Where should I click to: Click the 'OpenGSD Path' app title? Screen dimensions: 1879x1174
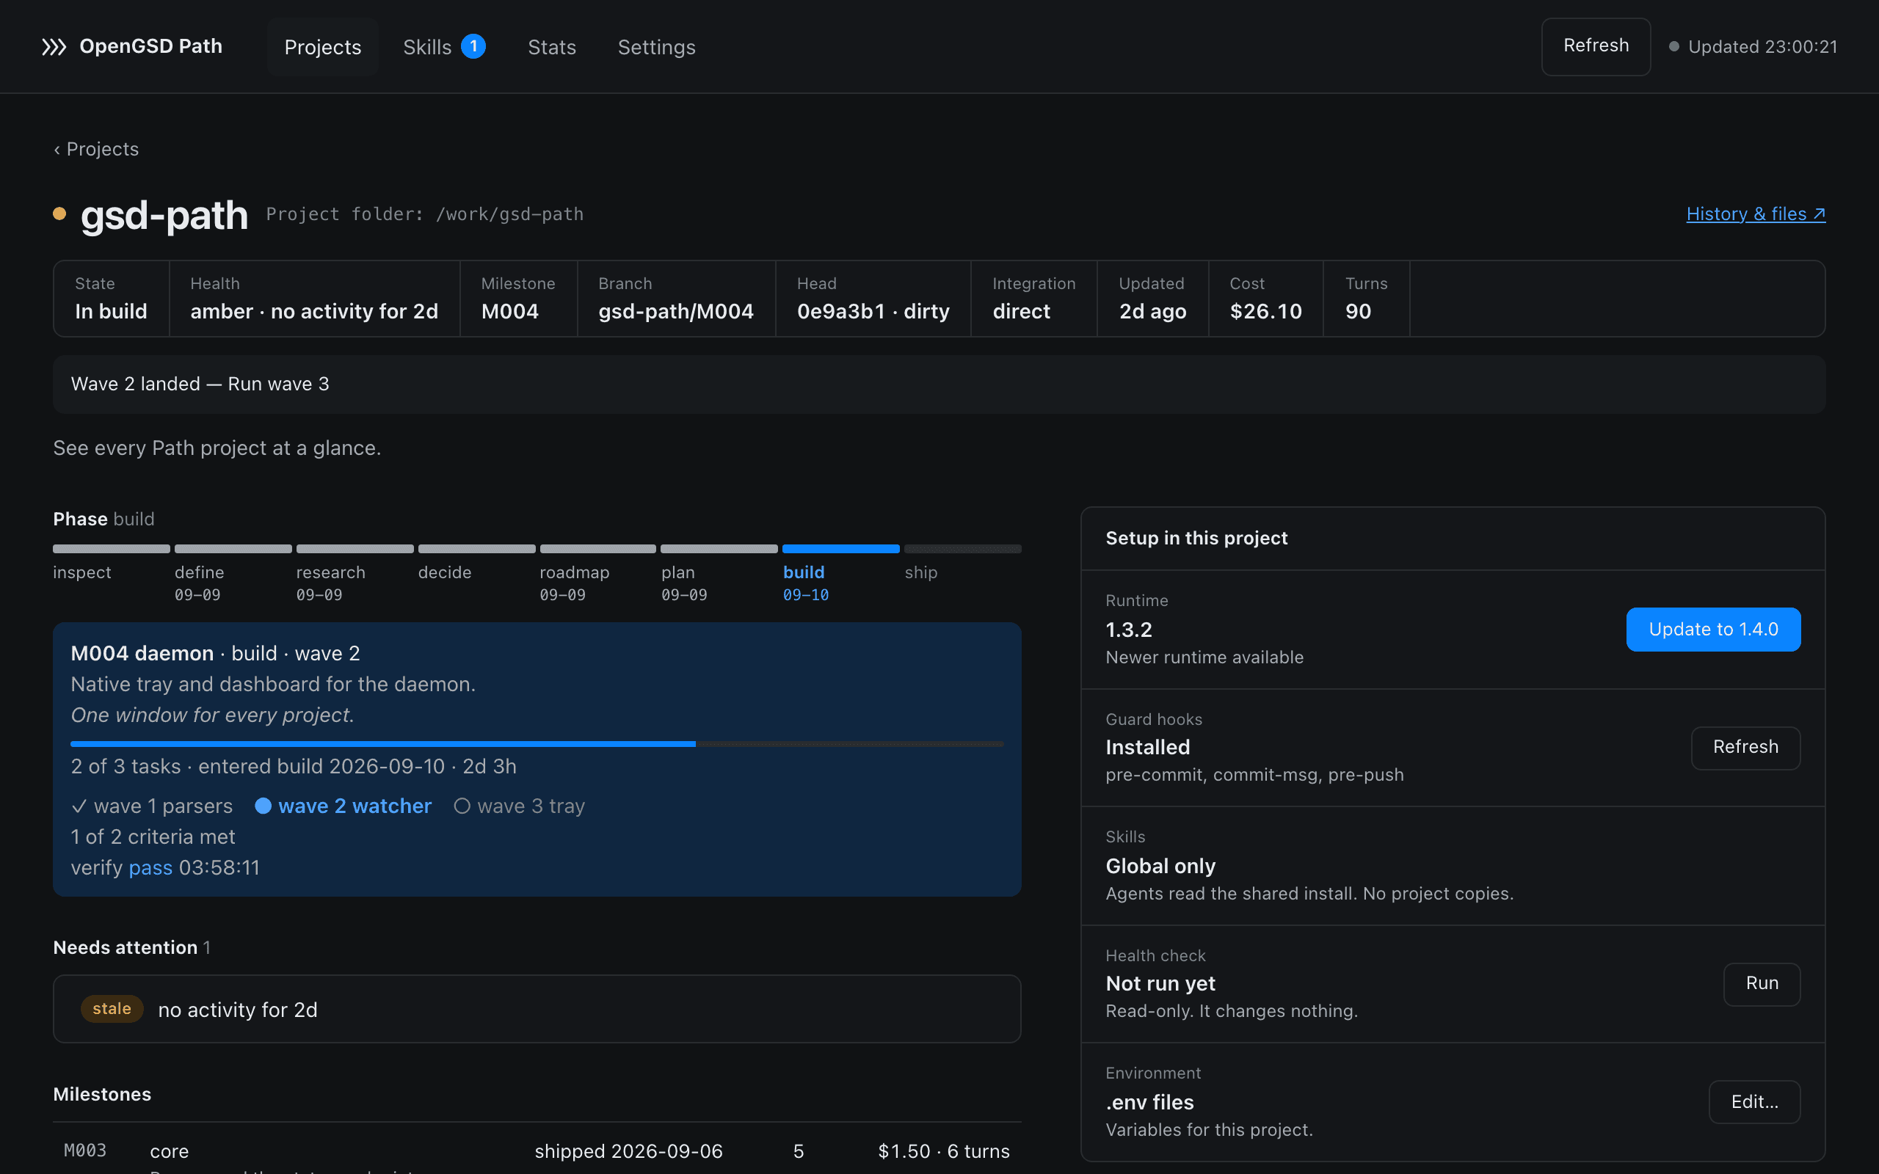tap(150, 45)
